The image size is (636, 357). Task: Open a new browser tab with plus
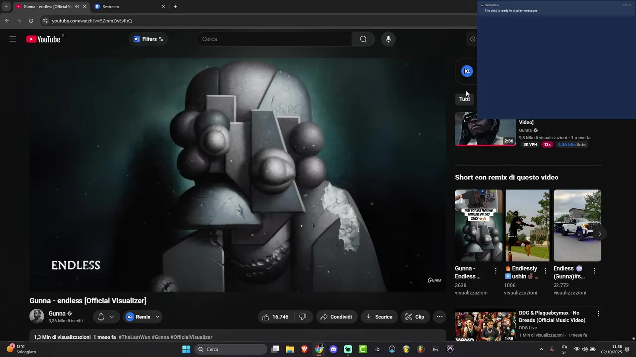[x=175, y=7]
